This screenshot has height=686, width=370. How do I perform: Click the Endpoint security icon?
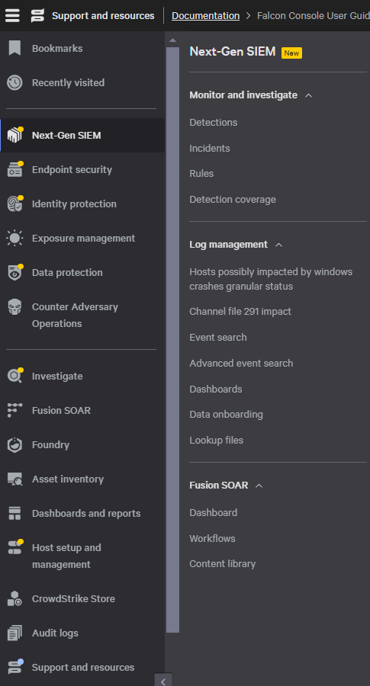point(15,170)
